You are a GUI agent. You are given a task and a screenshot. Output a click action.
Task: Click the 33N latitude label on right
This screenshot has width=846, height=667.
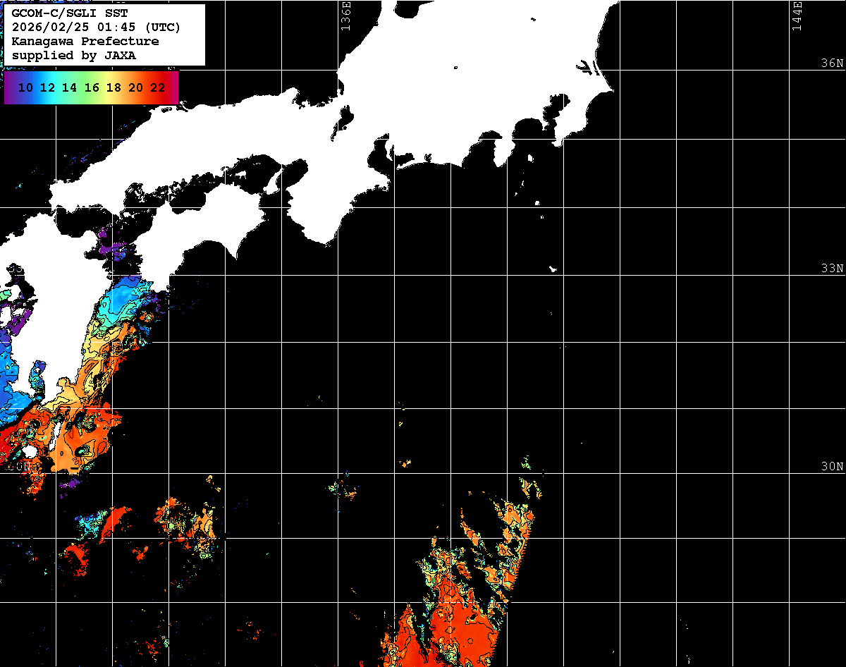click(832, 268)
